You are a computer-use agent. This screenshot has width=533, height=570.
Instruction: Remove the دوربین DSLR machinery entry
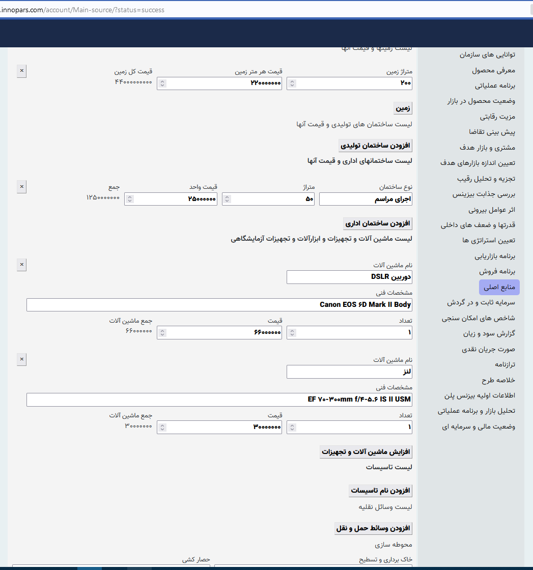click(x=22, y=265)
